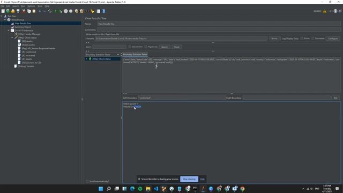Click Start no pauses toolbar icon

pyautogui.click(x=61, y=11)
